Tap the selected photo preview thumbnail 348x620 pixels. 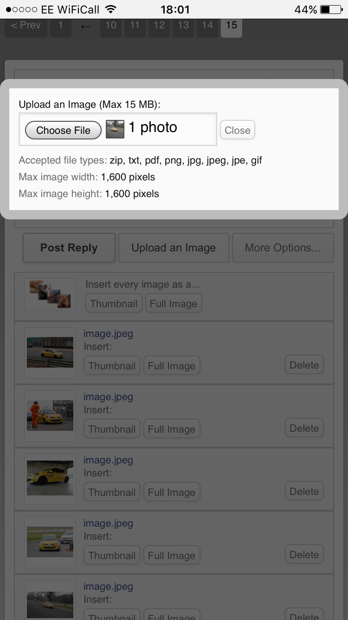(x=115, y=129)
